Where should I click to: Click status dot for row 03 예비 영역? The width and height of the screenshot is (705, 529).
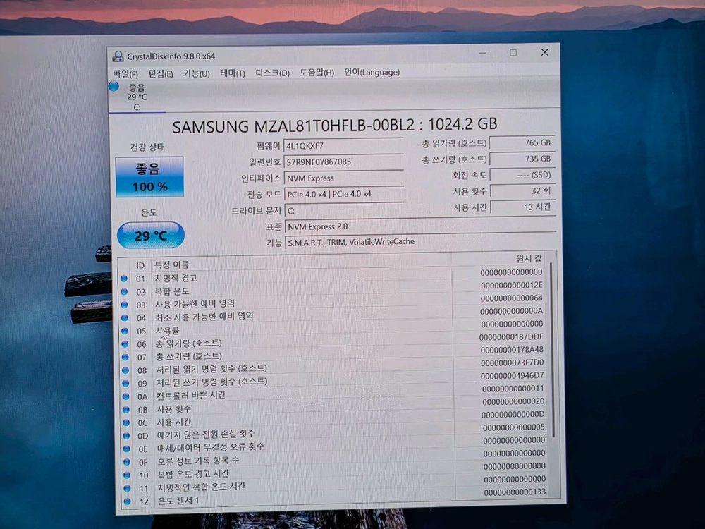coord(125,305)
